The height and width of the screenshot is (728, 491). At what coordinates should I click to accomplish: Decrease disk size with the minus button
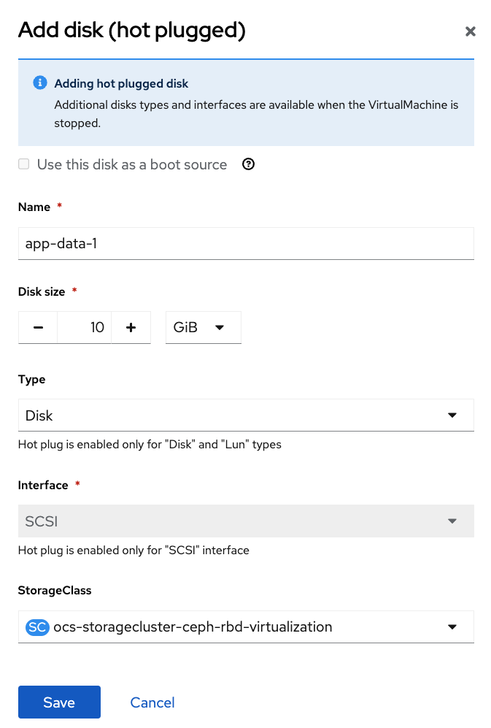39,328
